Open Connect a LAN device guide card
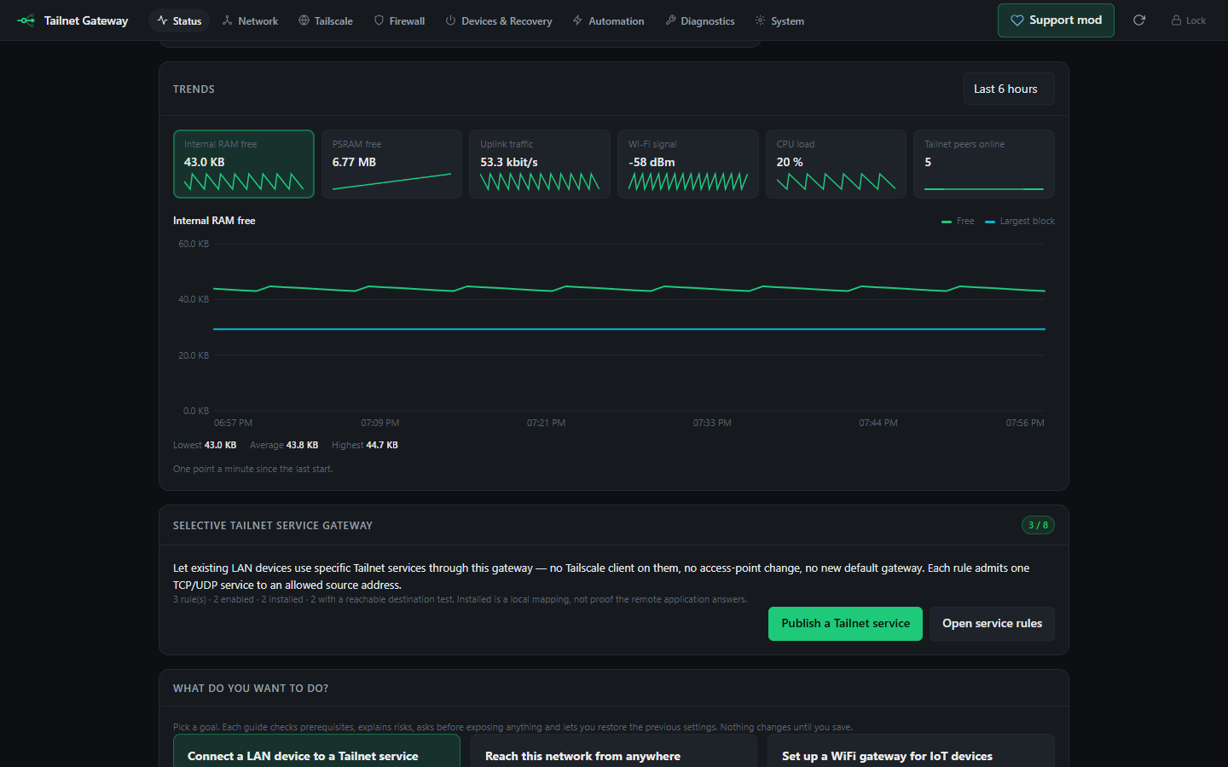This screenshot has height=767, width=1228. pos(316,751)
